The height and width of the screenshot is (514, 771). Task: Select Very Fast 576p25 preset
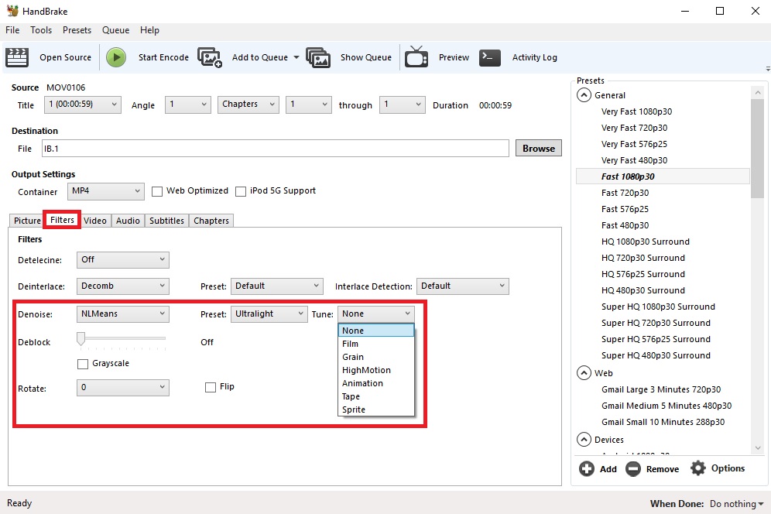tap(634, 144)
